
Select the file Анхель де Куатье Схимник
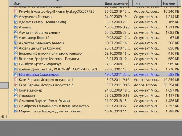40,48
